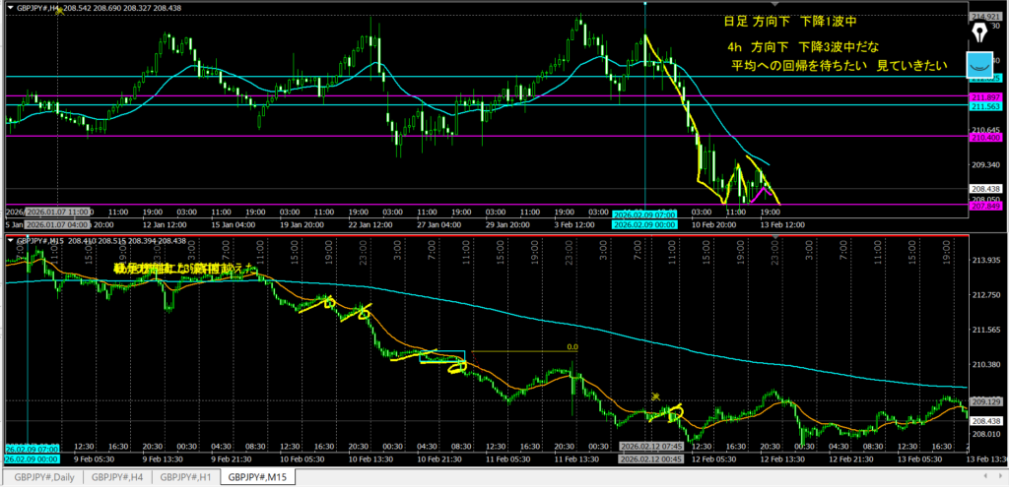Image resolution: width=1009 pixels, height=487 pixels.
Task: Open the GBPJPY#,H1 chart tab
Action: (187, 477)
